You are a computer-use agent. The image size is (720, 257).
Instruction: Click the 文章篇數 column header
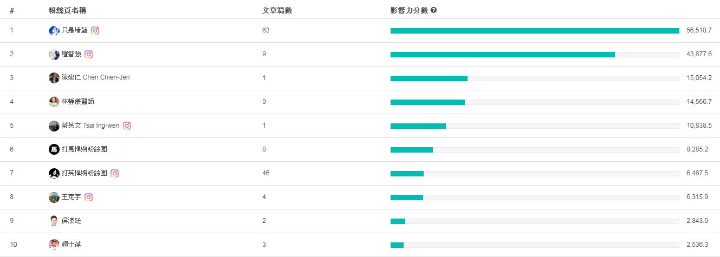point(277,10)
